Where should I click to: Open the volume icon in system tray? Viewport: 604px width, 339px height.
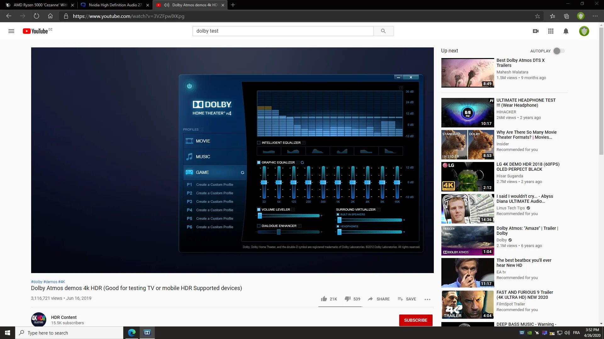(x=567, y=333)
